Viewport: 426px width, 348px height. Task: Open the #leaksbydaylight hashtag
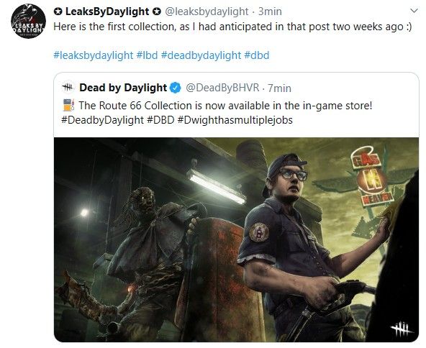coord(94,55)
